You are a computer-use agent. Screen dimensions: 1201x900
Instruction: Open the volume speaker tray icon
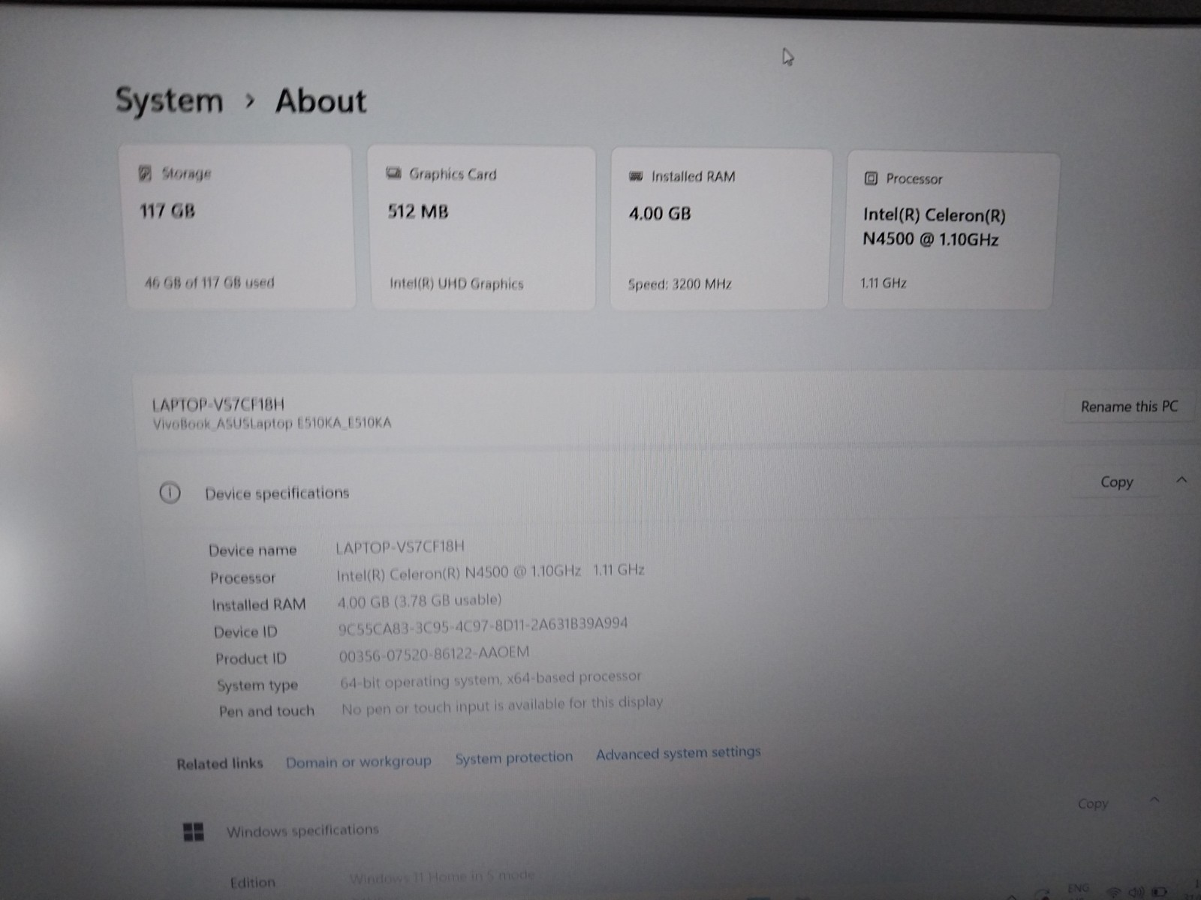click(1136, 892)
